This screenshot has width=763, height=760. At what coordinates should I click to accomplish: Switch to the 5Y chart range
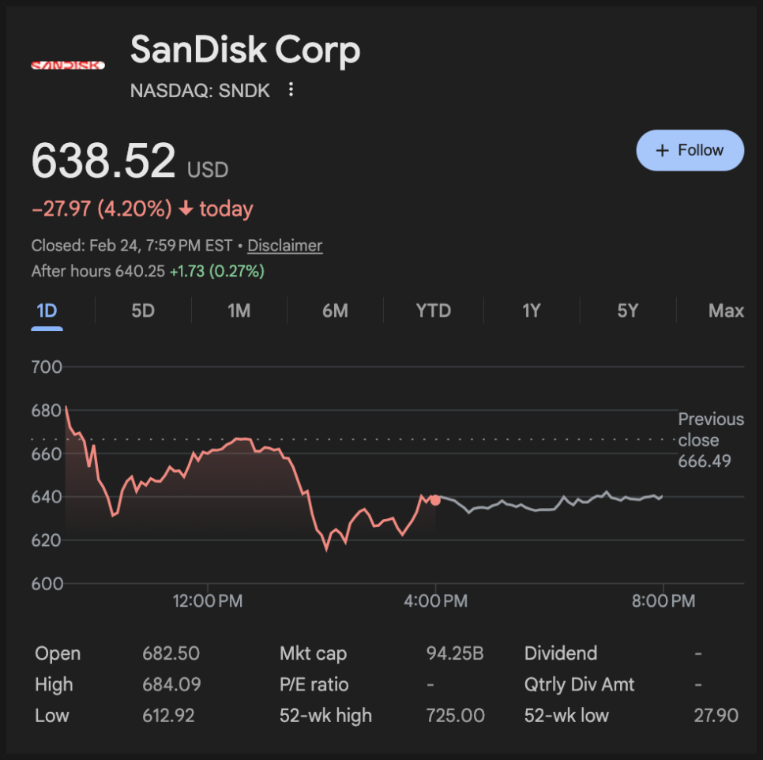click(x=627, y=310)
